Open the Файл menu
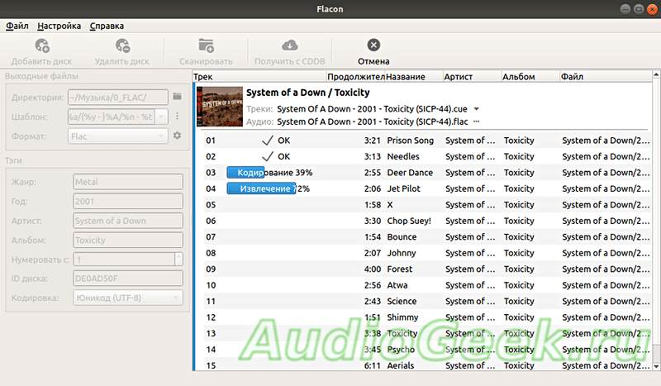The image size is (661, 386). (x=17, y=26)
